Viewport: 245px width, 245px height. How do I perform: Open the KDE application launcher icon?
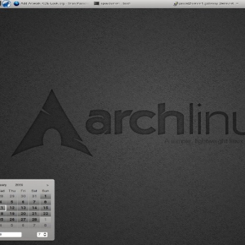[6, 4]
